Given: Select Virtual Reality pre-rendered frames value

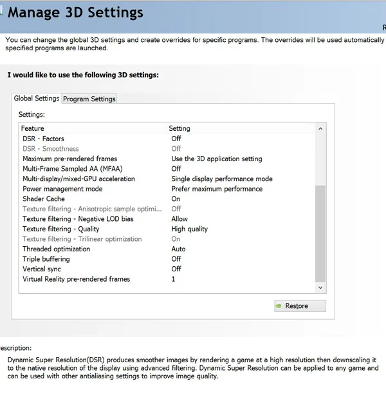Looking at the screenshot, I should point(173,279).
